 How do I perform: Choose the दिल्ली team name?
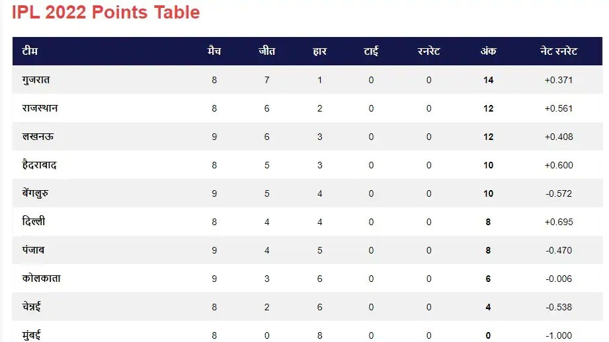click(x=33, y=222)
